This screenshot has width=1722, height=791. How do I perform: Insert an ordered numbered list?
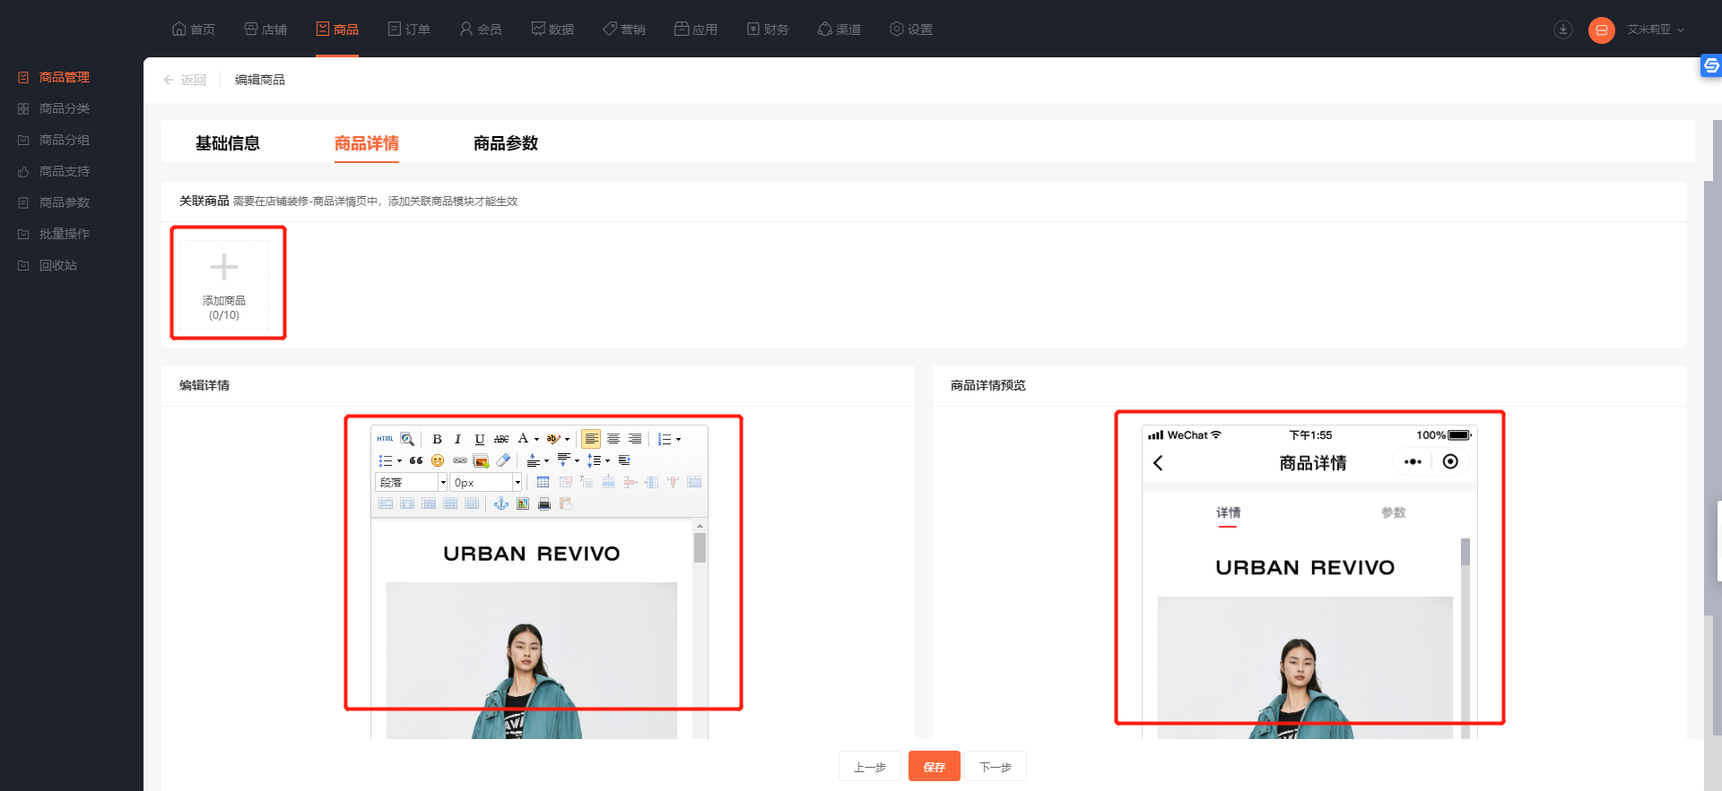[665, 439]
